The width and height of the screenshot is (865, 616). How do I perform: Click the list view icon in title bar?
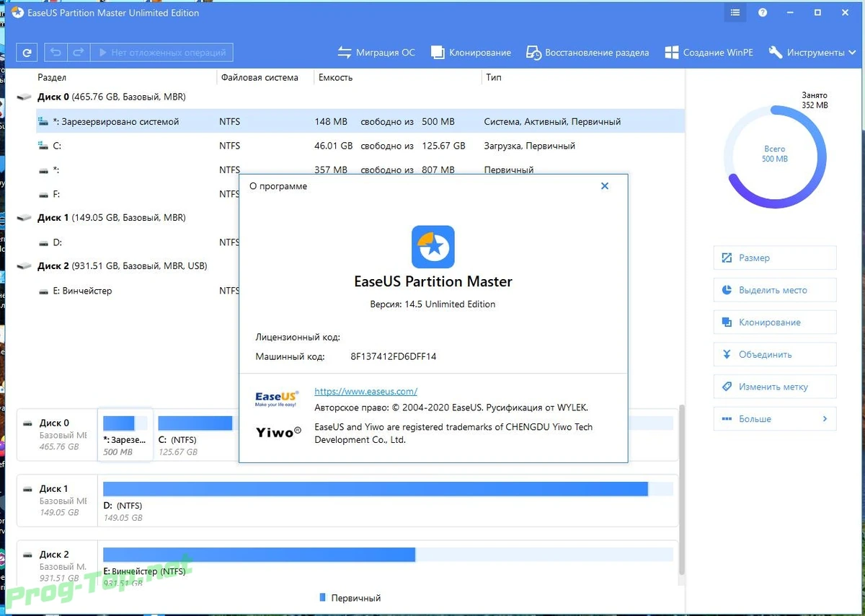[735, 12]
